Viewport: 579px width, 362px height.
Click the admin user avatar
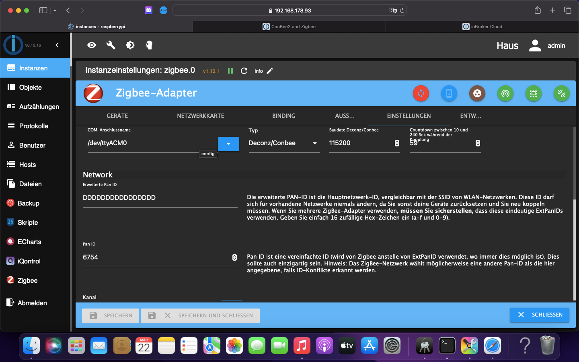point(535,45)
